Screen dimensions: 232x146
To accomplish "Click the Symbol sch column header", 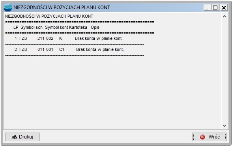I will [32, 27].
